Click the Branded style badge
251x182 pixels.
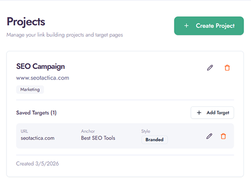(154, 139)
